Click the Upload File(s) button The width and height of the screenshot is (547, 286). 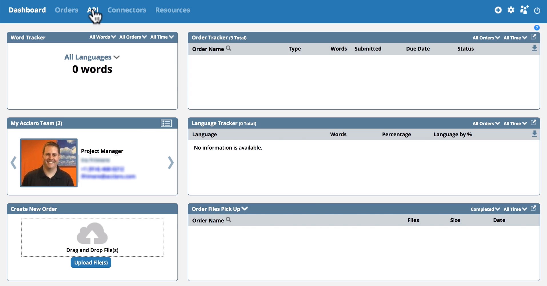91,263
